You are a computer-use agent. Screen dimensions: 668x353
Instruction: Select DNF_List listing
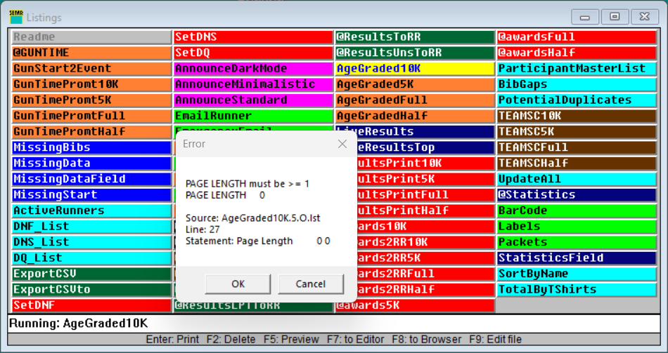(91, 226)
